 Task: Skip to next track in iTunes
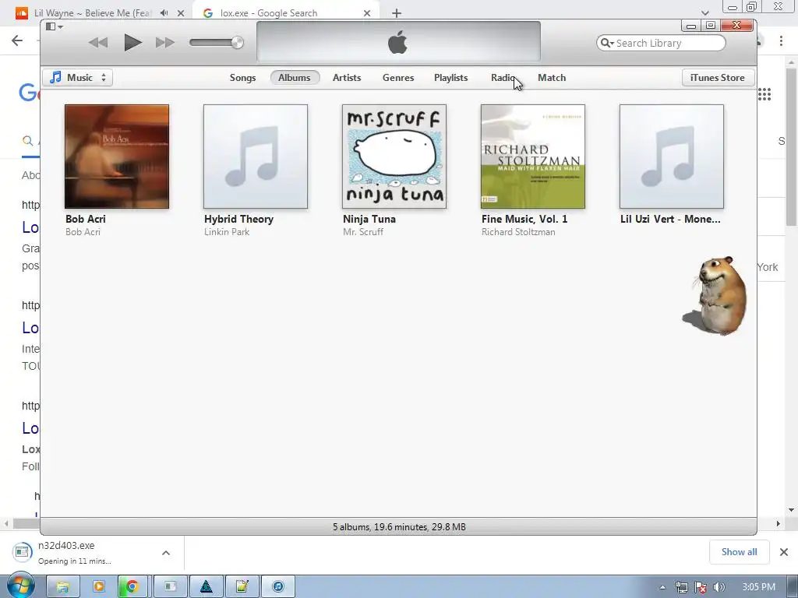coord(165,43)
